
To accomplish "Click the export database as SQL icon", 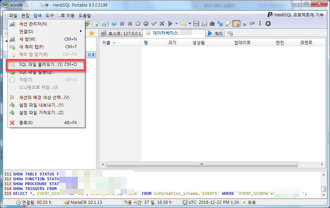I will (95, 24).
